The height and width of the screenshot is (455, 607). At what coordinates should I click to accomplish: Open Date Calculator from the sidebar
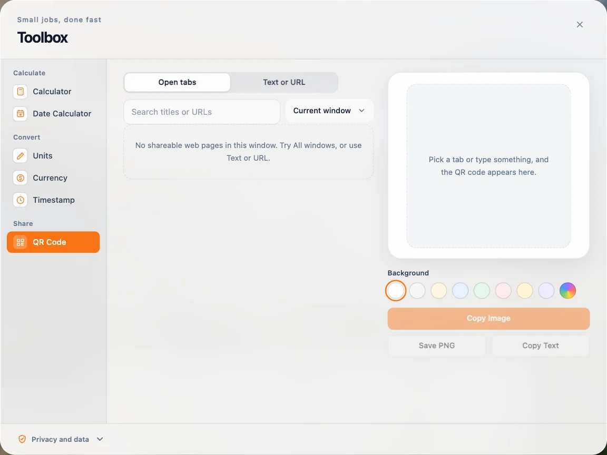(x=53, y=114)
